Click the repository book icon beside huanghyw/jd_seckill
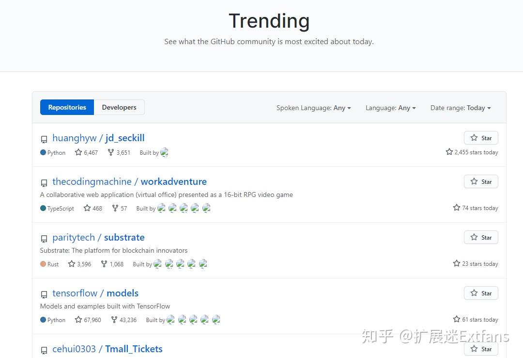This screenshot has height=358, width=523. click(44, 139)
